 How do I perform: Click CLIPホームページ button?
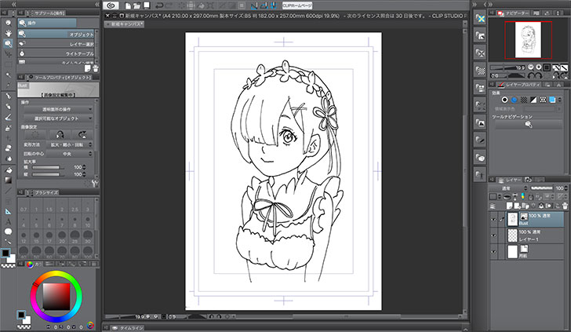point(297,5)
